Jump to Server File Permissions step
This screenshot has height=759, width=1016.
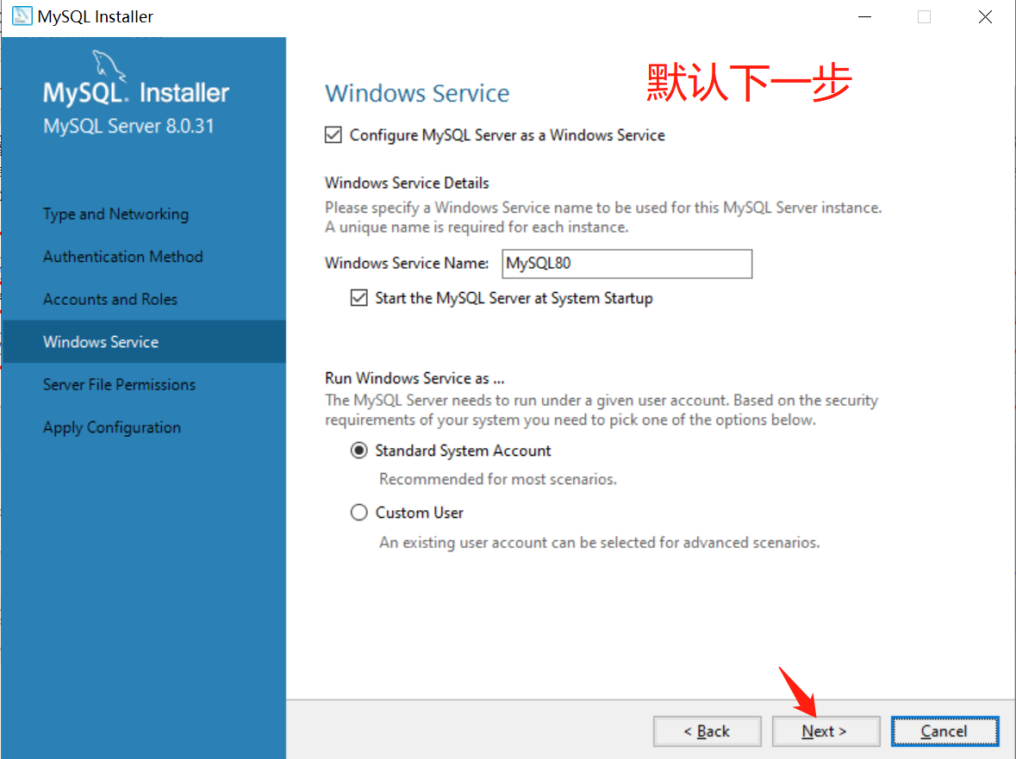(119, 385)
